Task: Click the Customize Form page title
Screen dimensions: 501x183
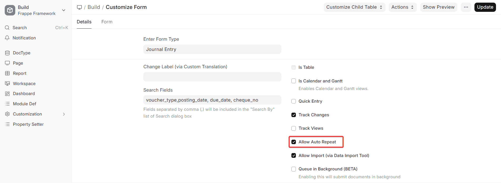Action: [126, 7]
